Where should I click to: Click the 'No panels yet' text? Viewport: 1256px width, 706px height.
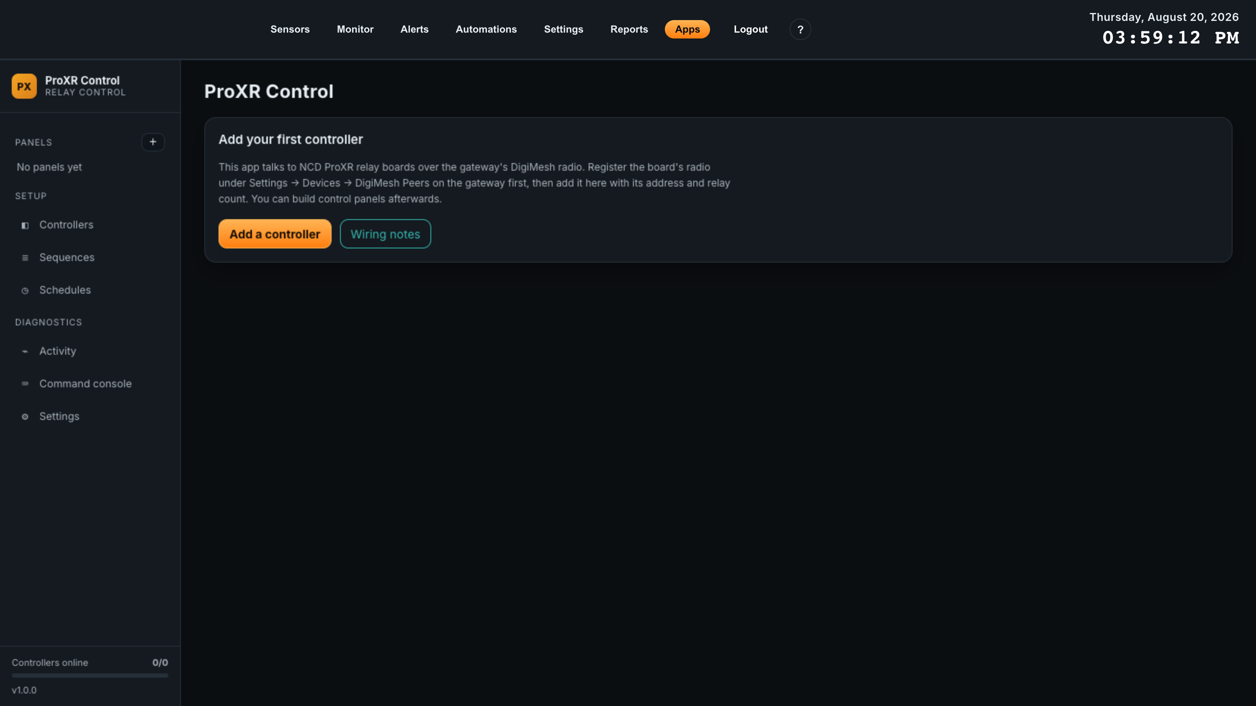pyautogui.click(x=49, y=167)
